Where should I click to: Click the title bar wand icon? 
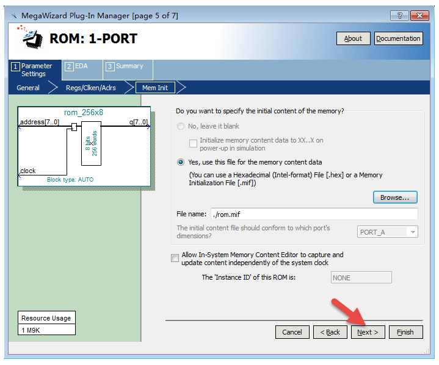pos(14,15)
